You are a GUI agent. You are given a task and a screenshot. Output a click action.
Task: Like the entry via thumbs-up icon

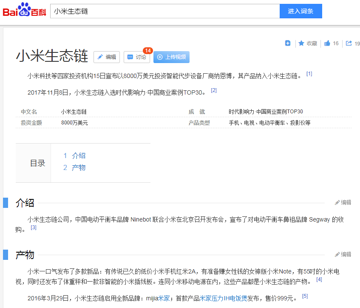click(327, 43)
